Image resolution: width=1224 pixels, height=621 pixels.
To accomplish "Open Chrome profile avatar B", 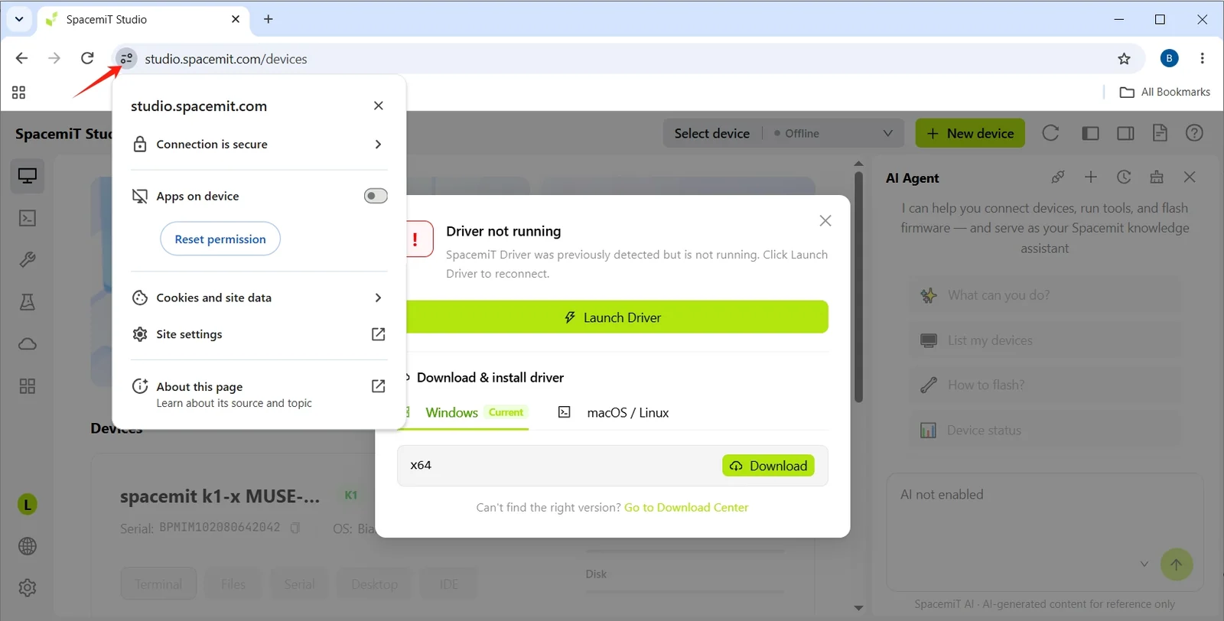I will (x=1169, y=58).
